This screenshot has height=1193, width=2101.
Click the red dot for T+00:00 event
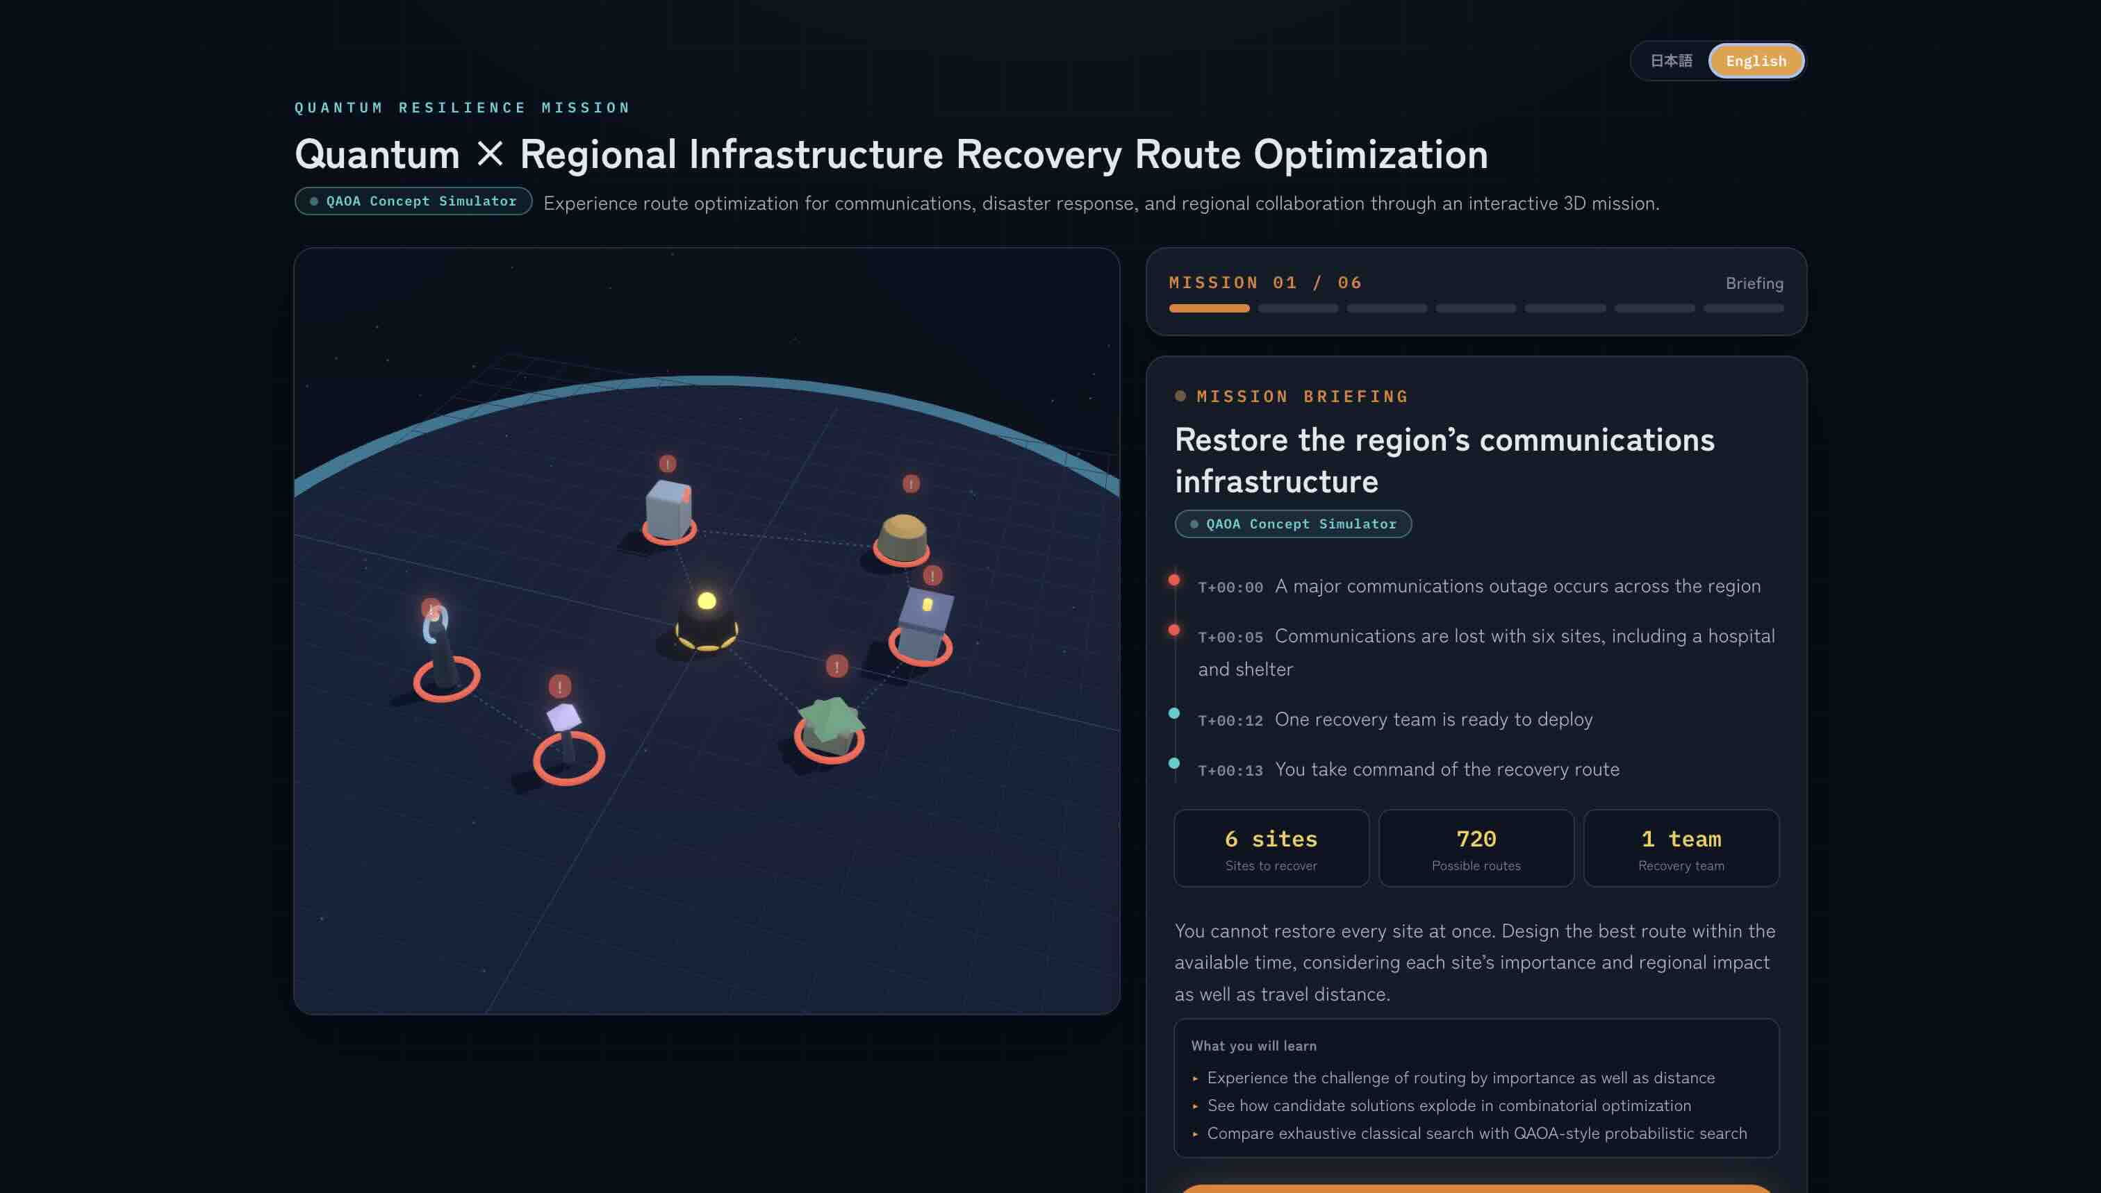click(1174, 580)
